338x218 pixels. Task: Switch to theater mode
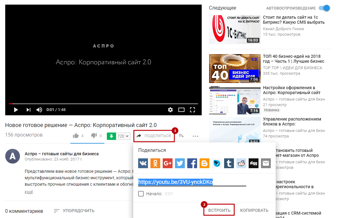point(181,110)
